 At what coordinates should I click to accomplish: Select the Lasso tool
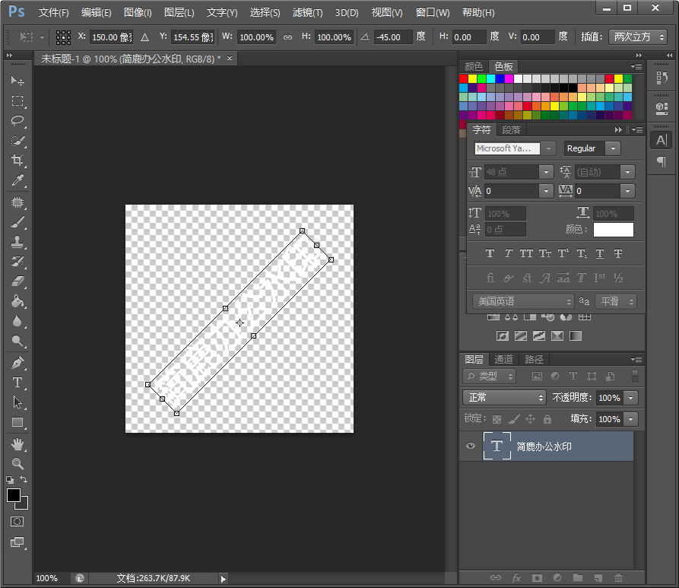click(x=17, y=121)
